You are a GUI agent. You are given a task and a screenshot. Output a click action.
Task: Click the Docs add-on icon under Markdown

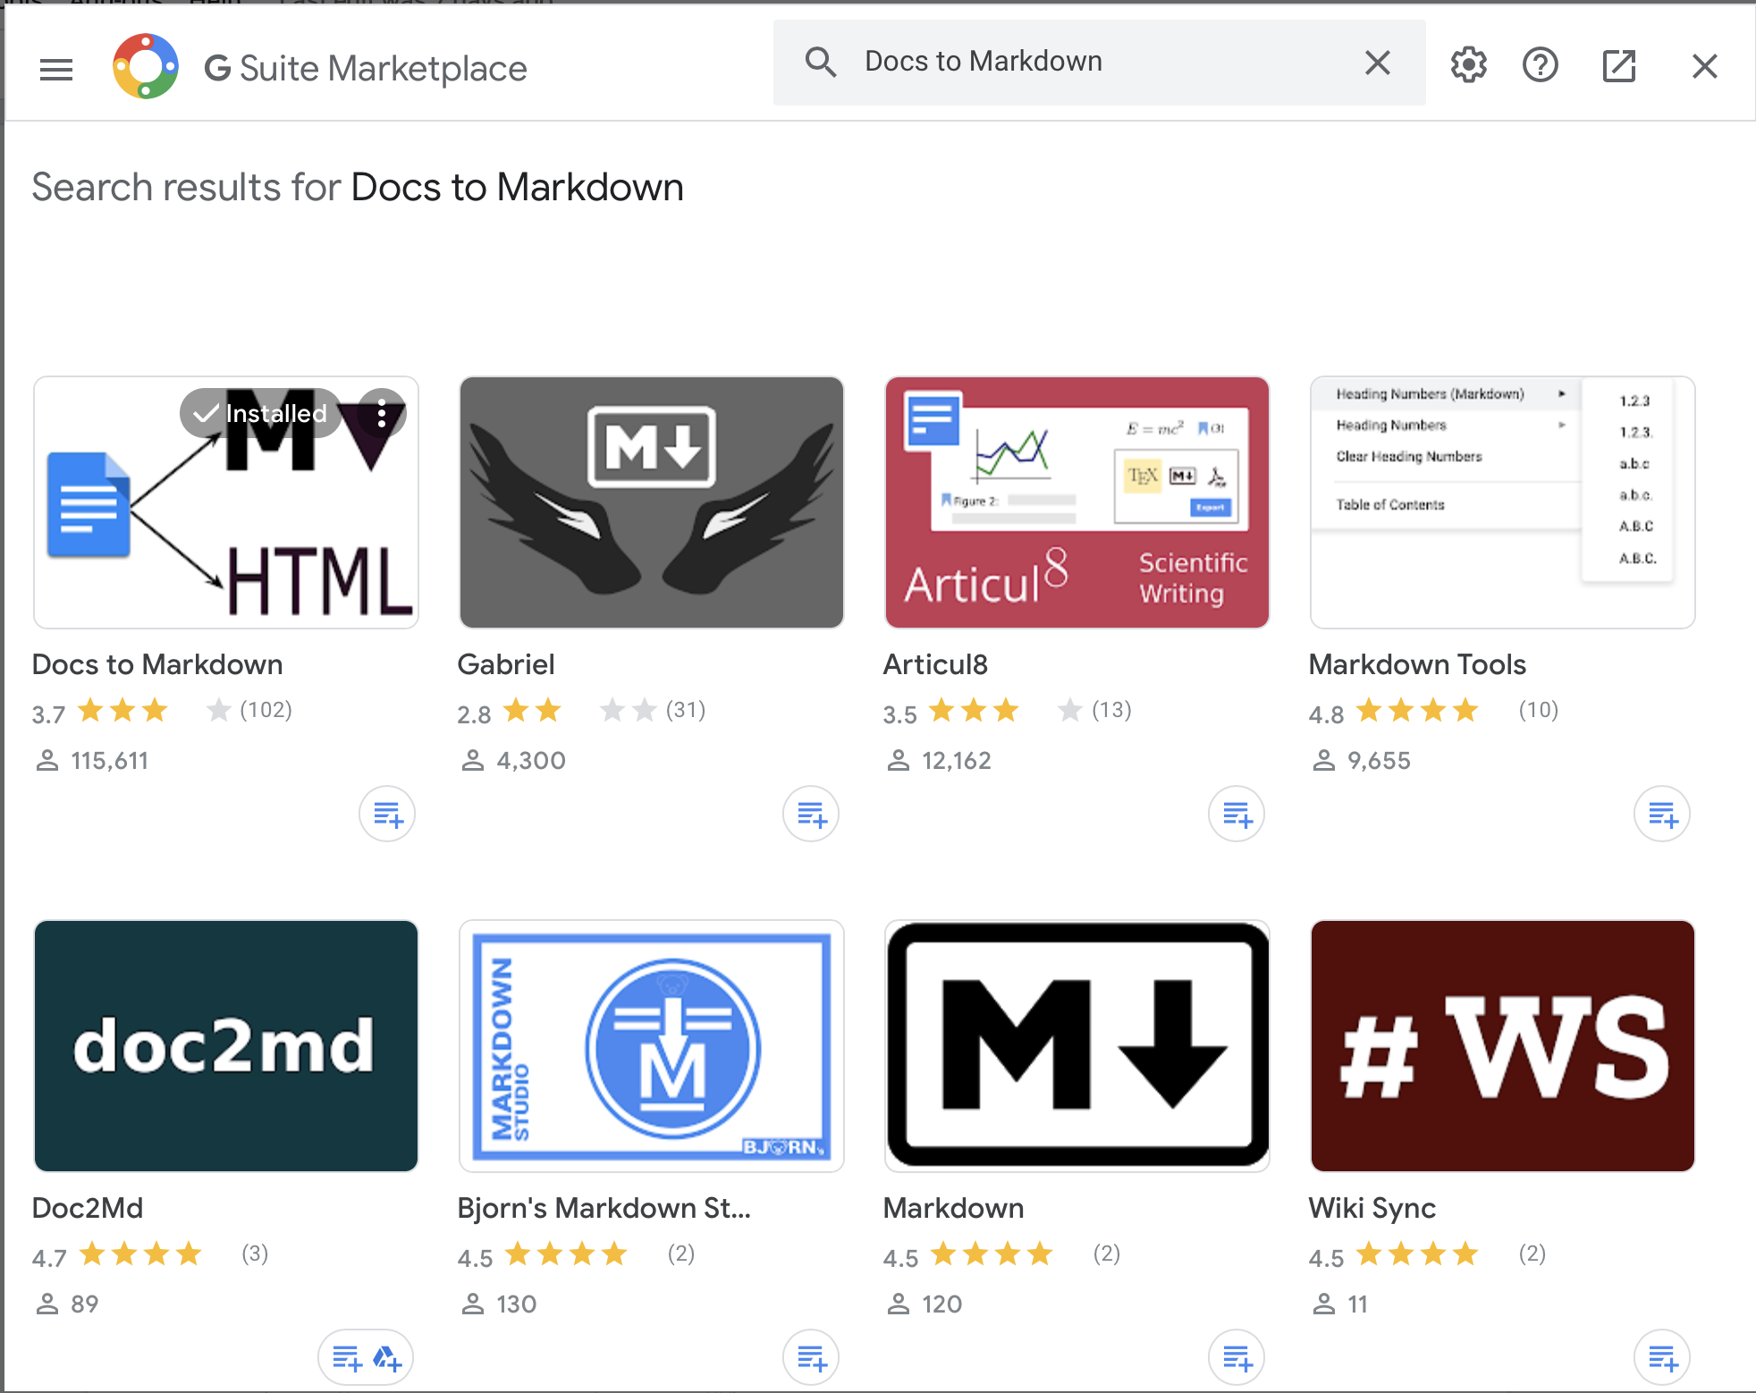pos(1237,1358)
